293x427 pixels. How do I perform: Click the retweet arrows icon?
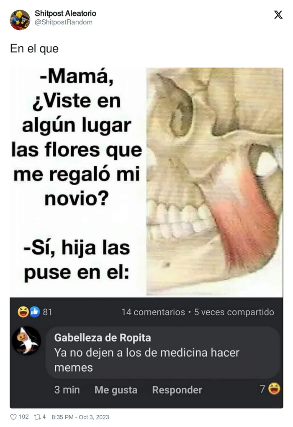click(x=37, y=417)
